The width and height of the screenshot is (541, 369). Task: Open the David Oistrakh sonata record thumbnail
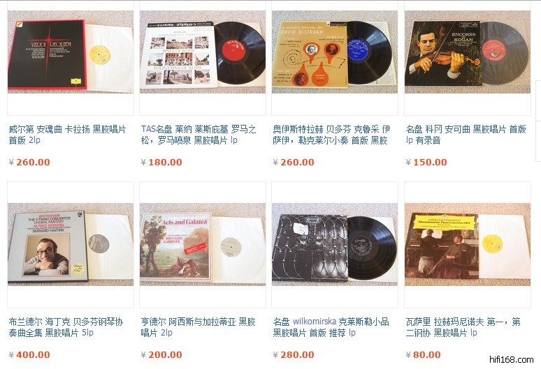click(335, 52)
